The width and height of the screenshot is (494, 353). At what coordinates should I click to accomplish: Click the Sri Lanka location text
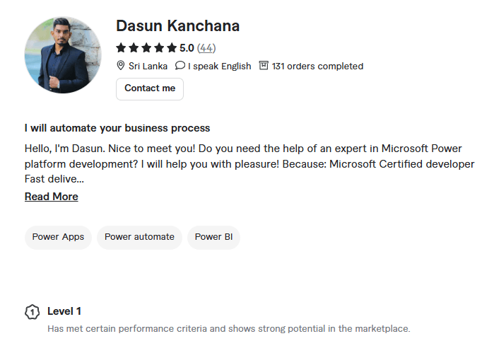148,66
